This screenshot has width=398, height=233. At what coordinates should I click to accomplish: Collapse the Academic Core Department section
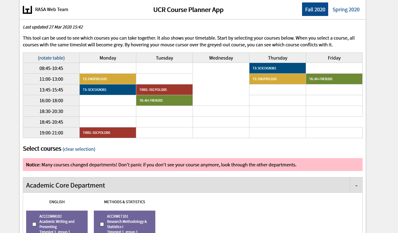click(356, 185)
